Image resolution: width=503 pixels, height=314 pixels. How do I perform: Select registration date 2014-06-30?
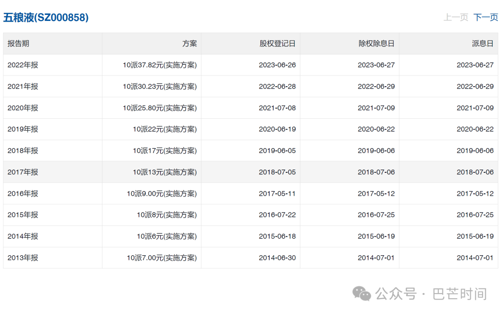coord(278,258)
